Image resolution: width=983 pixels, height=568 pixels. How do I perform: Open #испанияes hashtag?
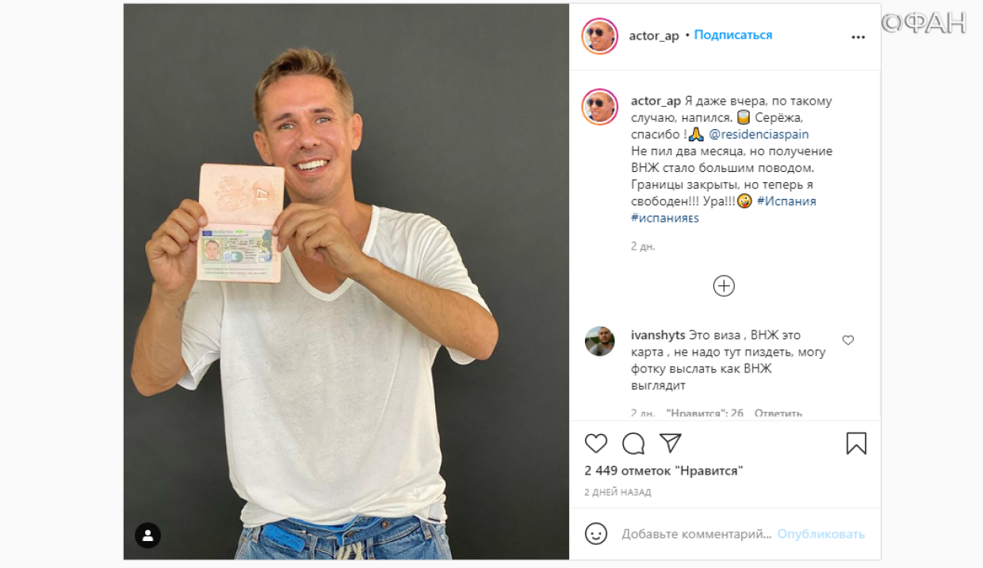point(665,218)
